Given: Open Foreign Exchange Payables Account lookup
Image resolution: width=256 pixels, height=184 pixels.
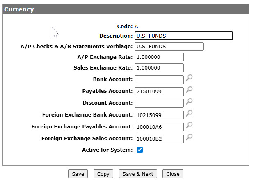Looking at the screenshot, I should coord(189,125).
